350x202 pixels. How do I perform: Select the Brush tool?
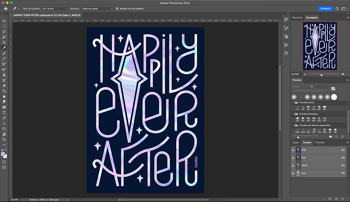pos(4,53)
